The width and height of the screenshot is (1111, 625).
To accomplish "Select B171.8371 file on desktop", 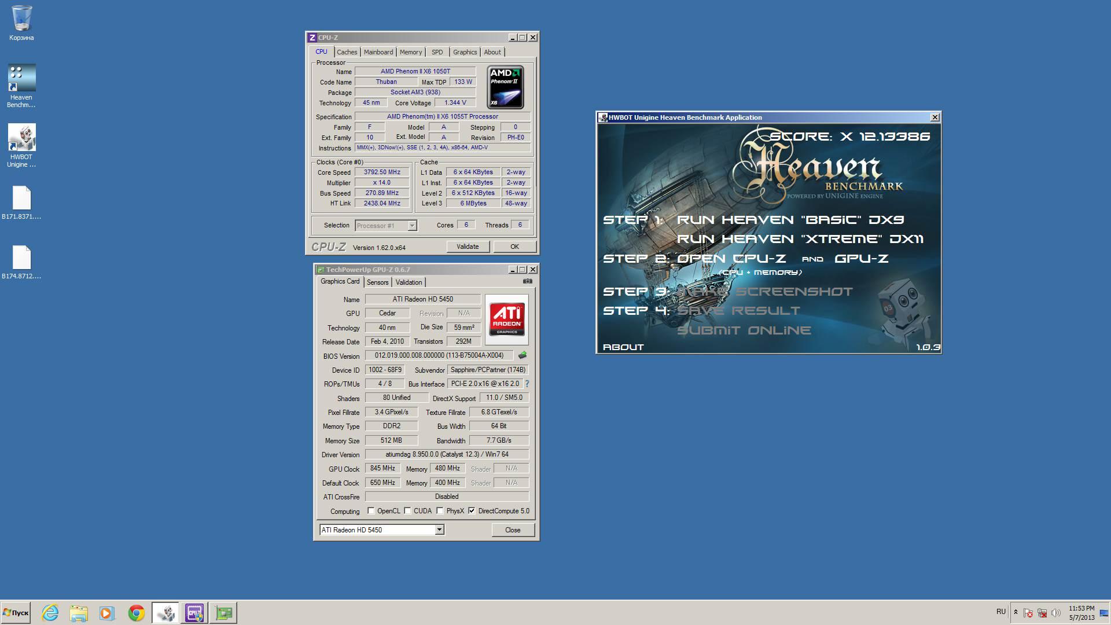I will point(21,203).
